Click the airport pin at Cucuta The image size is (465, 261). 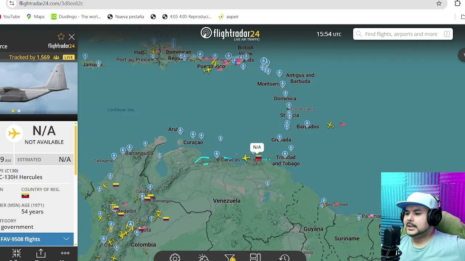[150, 187]
